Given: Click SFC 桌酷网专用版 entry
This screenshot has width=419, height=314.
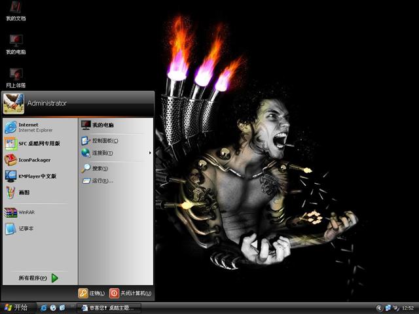Looking at the screenshot, I should click(39, 143).
